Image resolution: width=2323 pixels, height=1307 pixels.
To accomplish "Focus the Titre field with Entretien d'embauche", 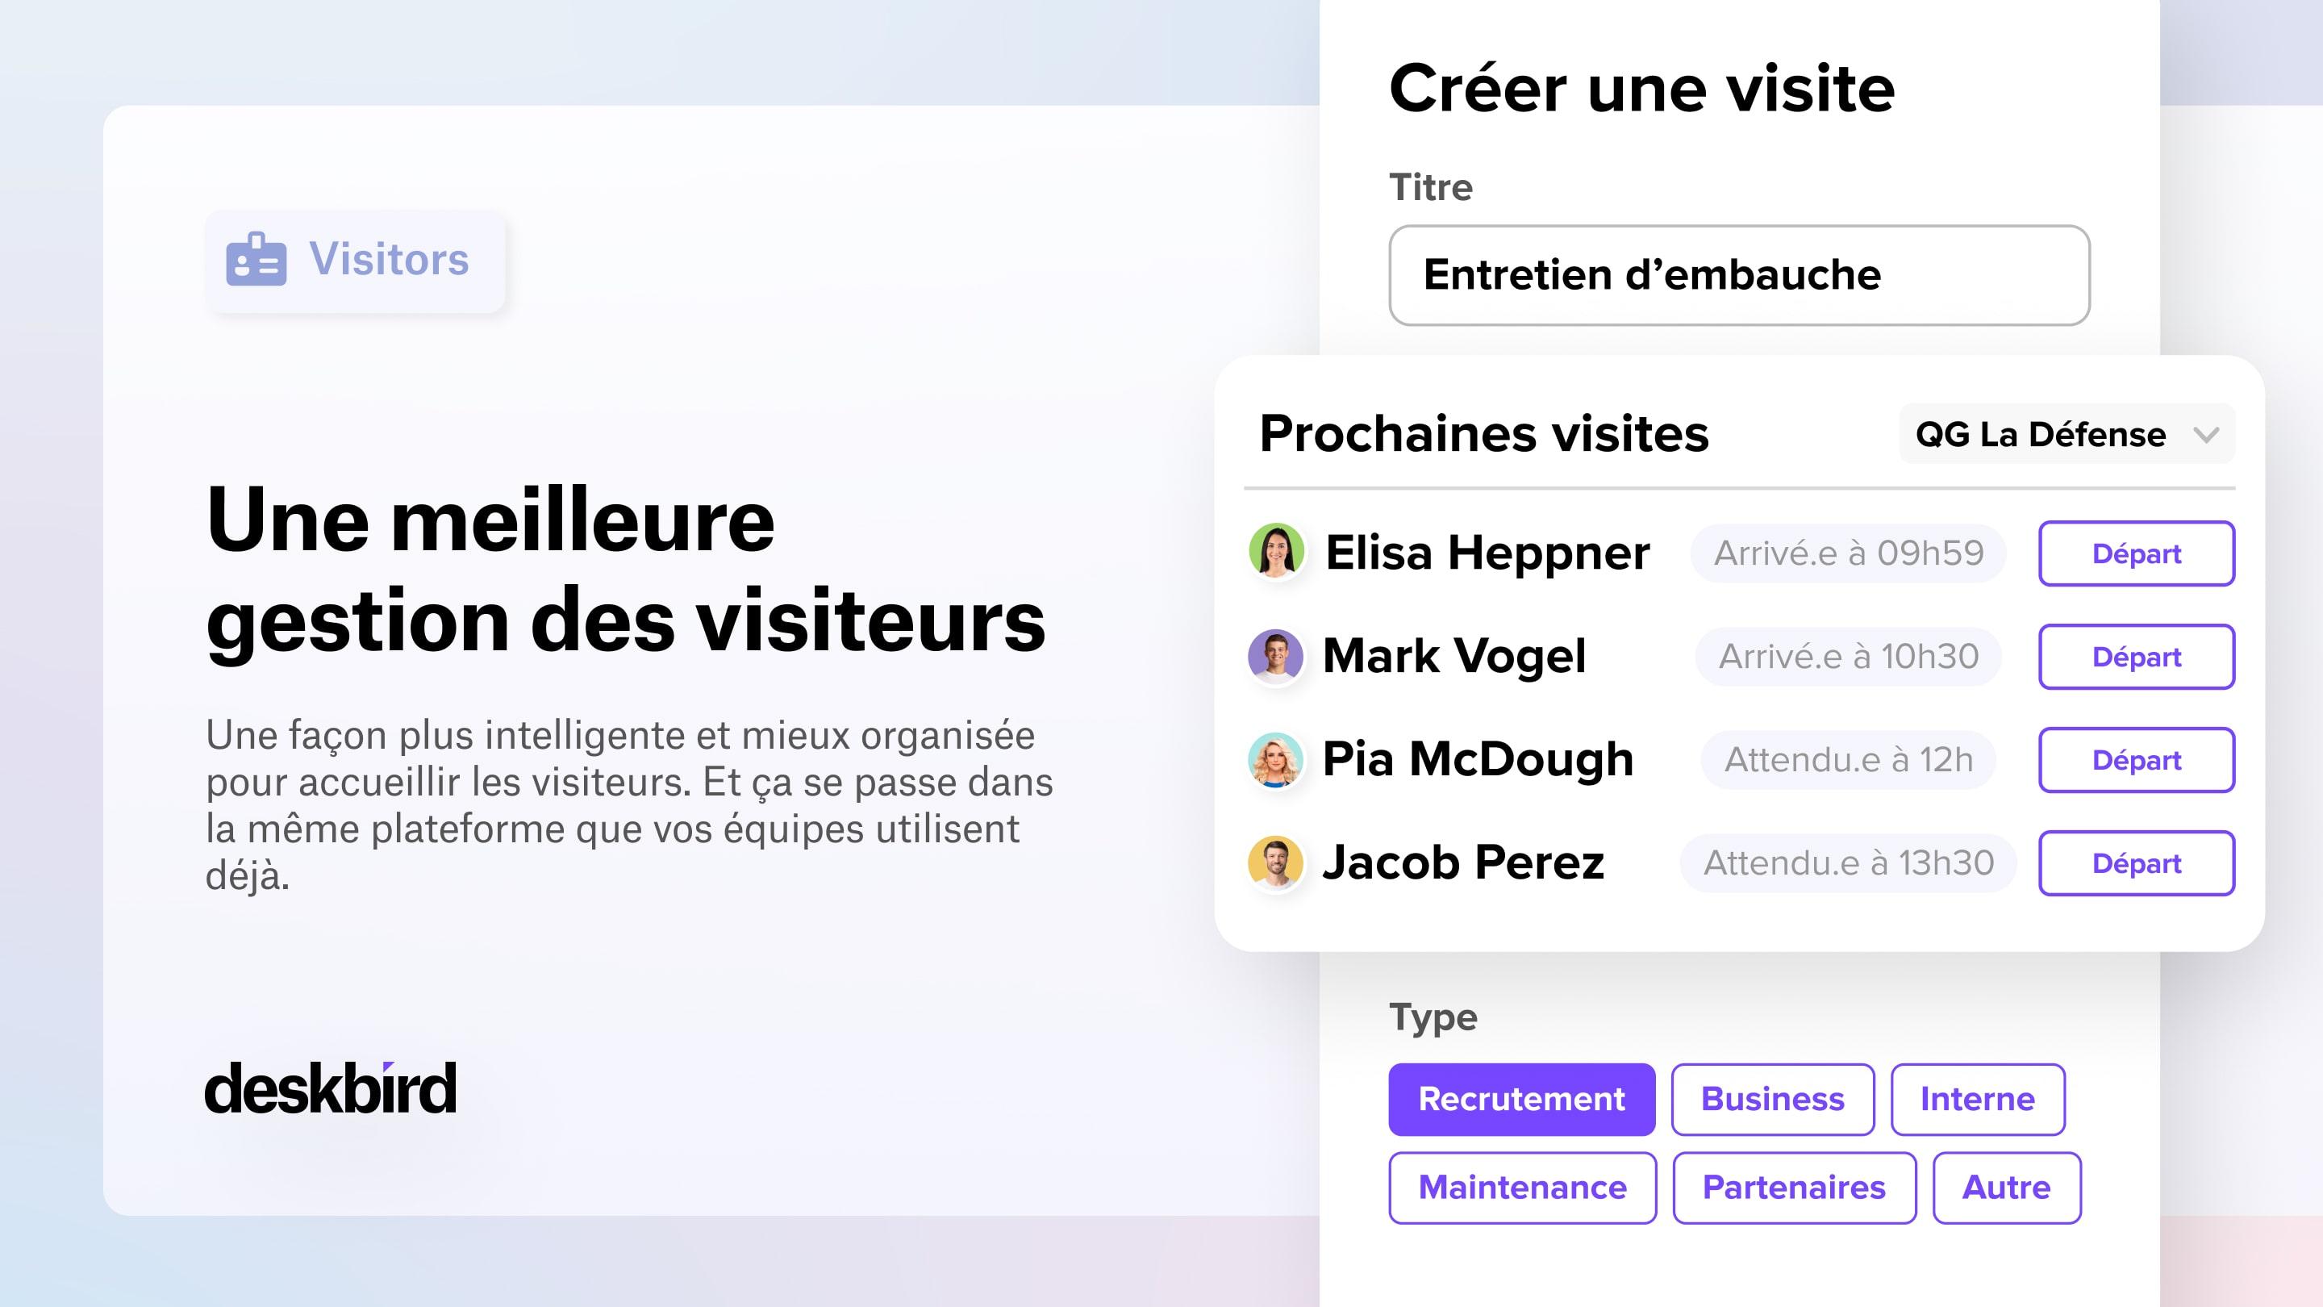I will click(1739, 275).
